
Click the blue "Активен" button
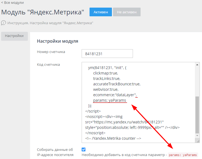coord(100,12)
